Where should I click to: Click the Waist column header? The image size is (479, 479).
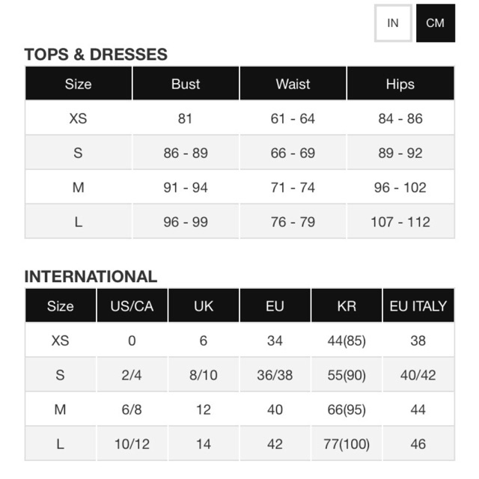pos(293,84)
